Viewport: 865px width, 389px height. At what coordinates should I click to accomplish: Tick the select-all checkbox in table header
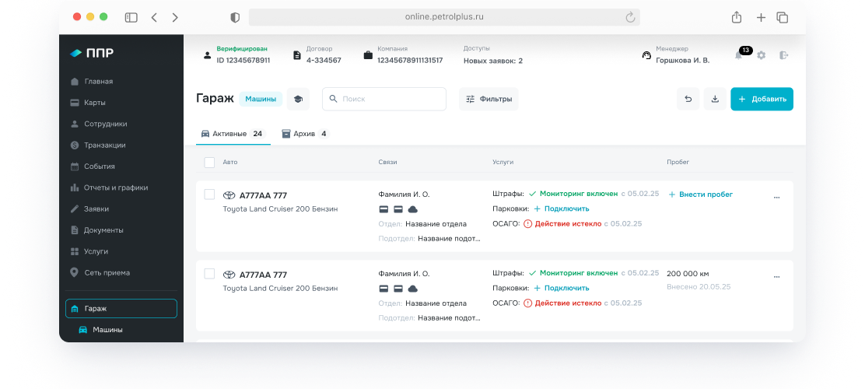coord(209,162)
